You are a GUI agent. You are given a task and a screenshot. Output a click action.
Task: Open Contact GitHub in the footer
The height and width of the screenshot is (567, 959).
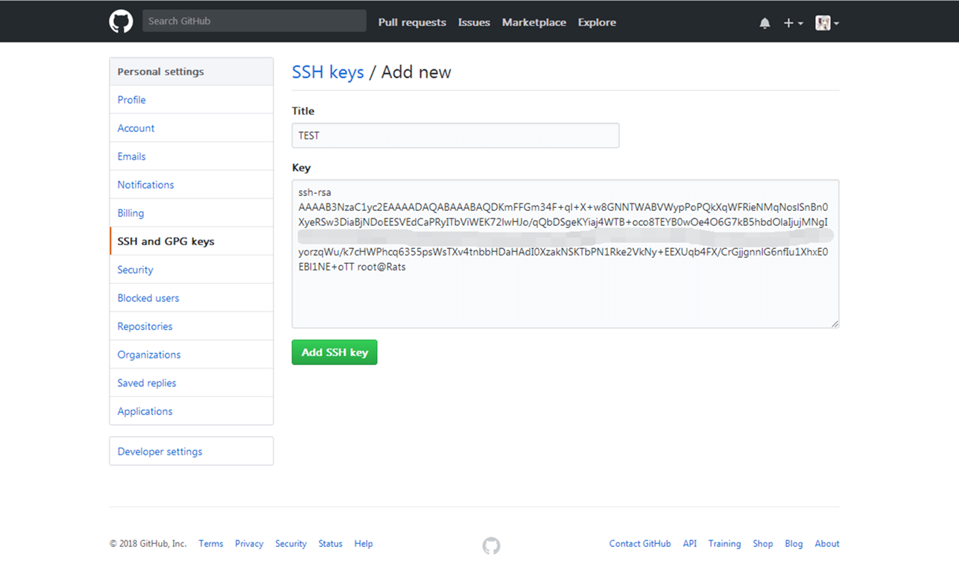640,544
